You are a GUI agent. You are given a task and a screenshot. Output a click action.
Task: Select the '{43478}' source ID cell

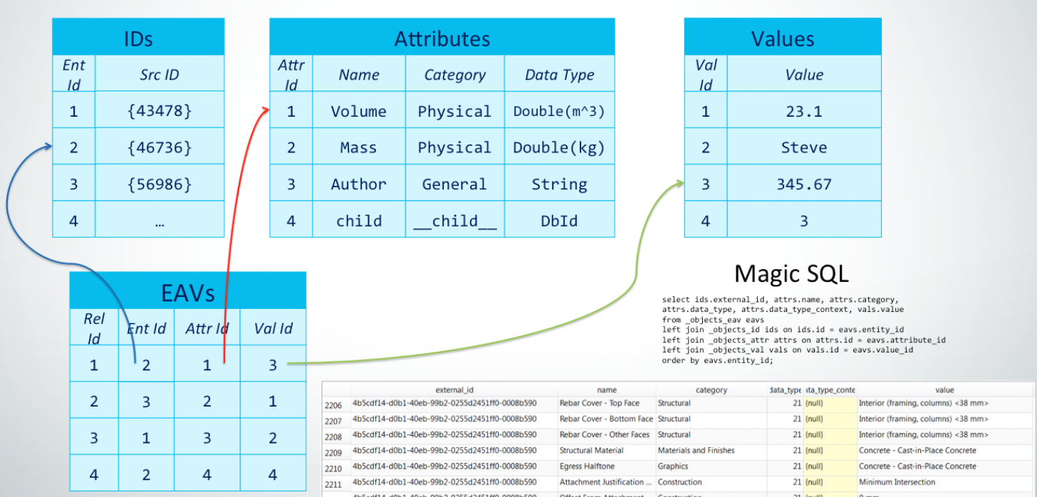(x=160, y=111)
